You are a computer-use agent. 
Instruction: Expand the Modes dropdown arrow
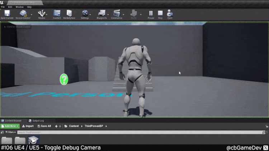pos(47,15)
